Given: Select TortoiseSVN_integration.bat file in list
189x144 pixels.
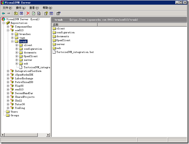Looking at the screenshot, I should tap(75, 52).
